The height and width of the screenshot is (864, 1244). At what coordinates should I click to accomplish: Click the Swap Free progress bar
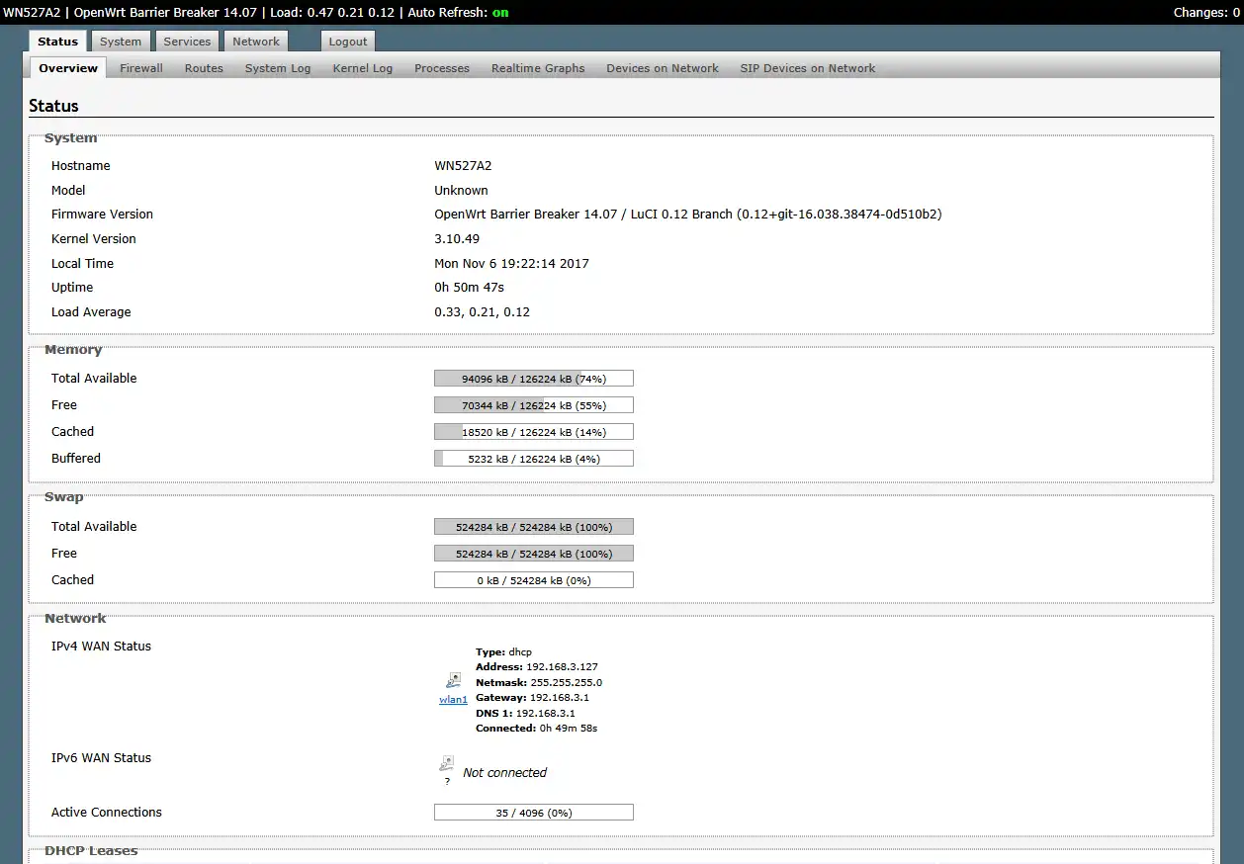[x=534, y=554]
